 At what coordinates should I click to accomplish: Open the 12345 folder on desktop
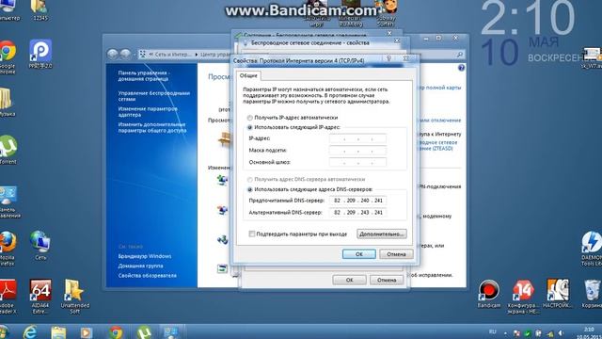[40, 10]
